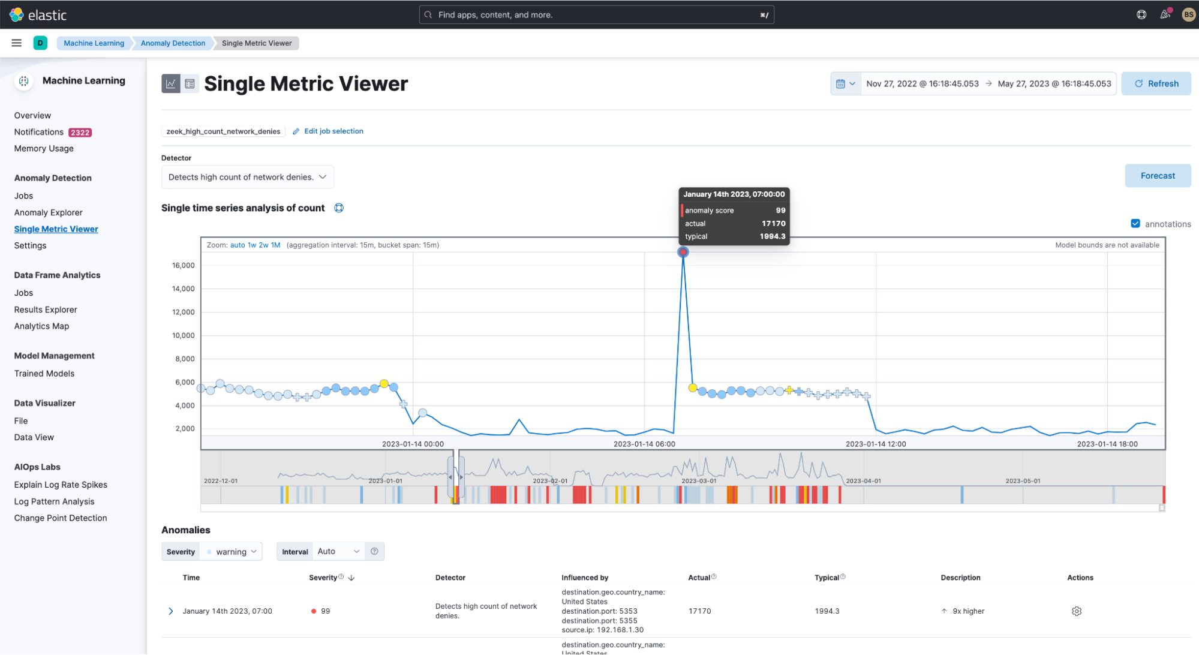
Task: Switch to the Single Metric Viewer chart icon
Action: tap(171, 84)
